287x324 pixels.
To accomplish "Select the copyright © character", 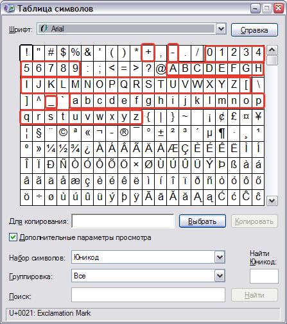I will coord(63,133).
